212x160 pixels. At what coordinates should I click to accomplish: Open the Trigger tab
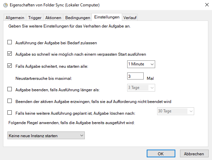click(x=35, y=17)
